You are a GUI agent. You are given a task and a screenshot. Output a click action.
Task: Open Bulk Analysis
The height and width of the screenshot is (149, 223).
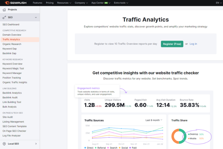(10, 107)
